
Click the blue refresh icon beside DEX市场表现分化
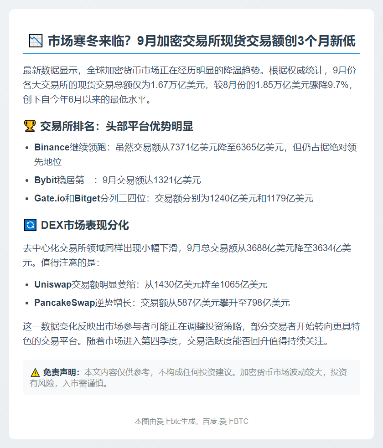pyautogui.click(x=30, y=225)
